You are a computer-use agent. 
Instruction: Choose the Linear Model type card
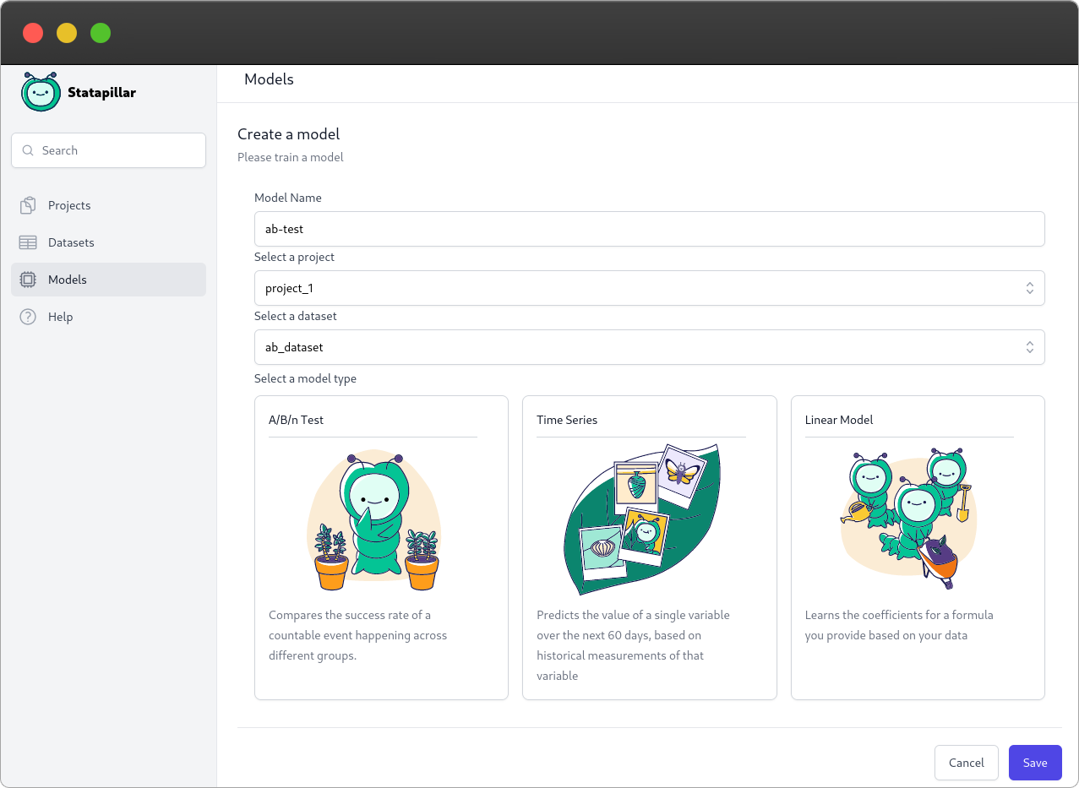tap(918, 547)
